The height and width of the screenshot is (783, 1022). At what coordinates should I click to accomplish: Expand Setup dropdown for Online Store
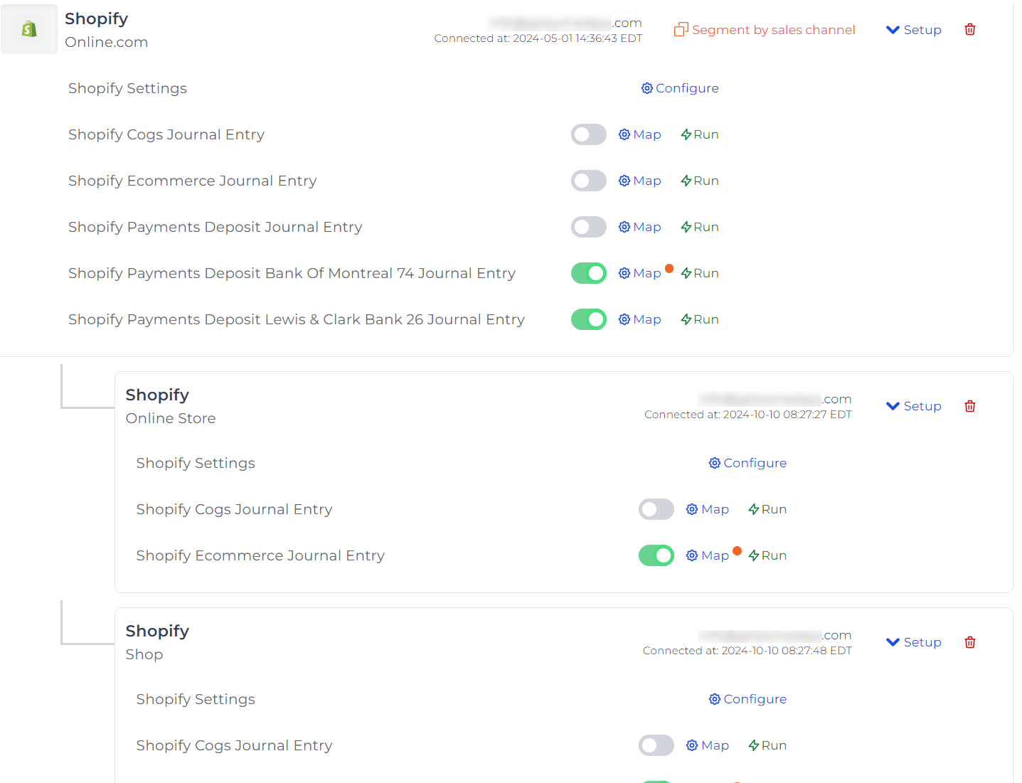click(914, 406)
